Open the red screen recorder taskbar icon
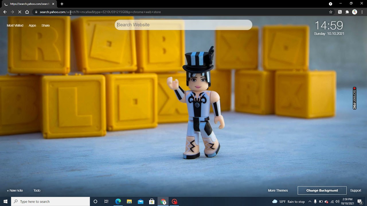The image size is (367, 206). (175, 201)
